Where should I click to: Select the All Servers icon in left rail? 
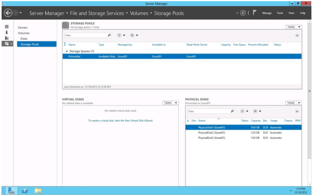pyautogui.click(x=7, y=38)
